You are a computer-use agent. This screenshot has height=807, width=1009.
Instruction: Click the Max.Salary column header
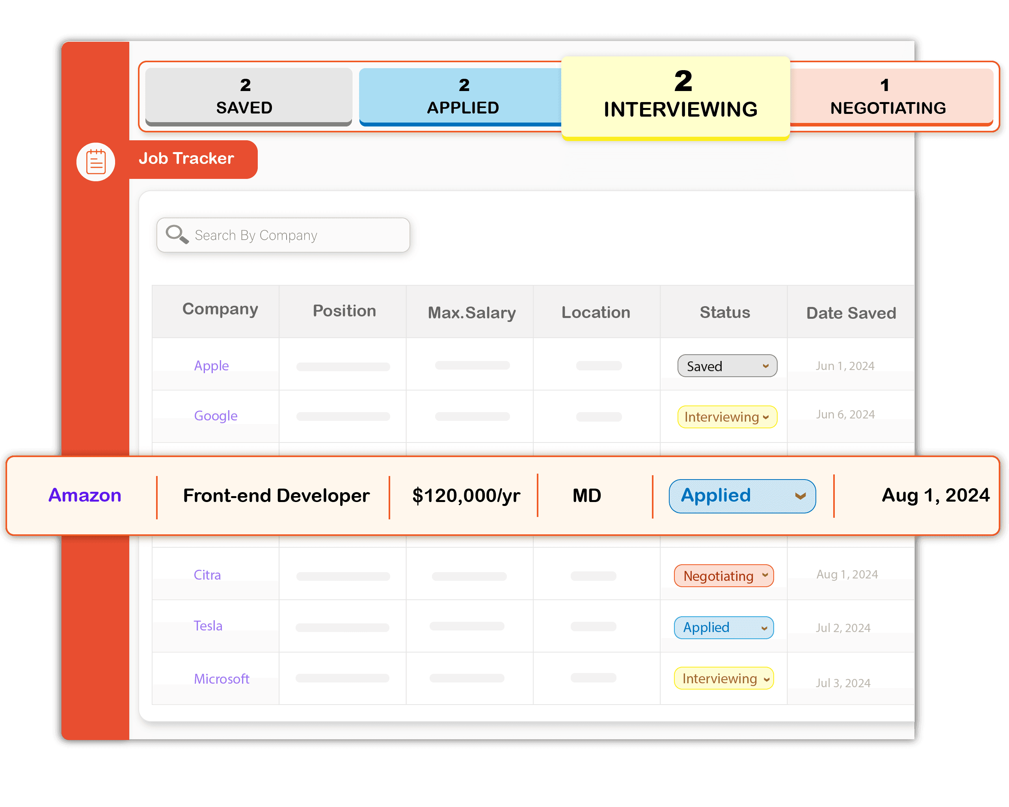coord(472,312)
